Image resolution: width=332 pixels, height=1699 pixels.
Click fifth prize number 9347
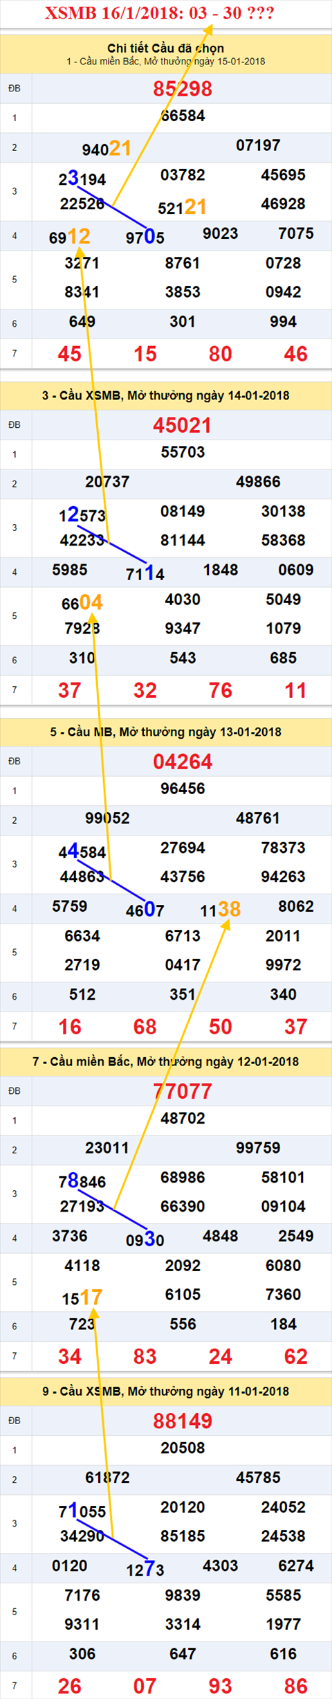183,629
